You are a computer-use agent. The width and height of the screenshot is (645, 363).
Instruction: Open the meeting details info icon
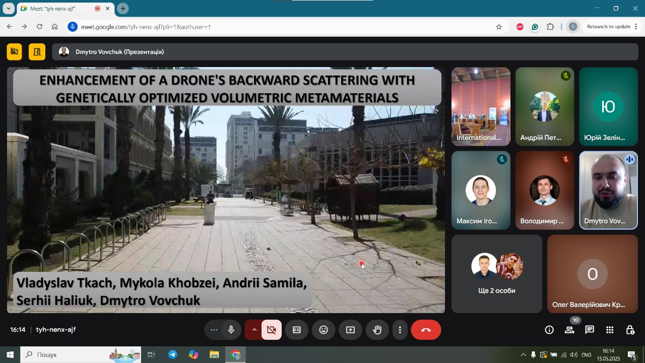point(549,330)
